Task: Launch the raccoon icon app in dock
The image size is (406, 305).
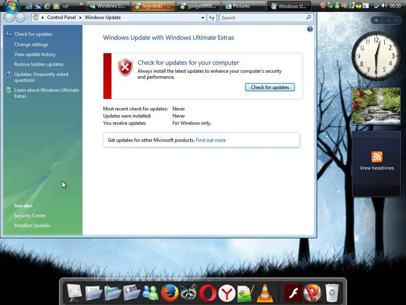Action: [x=188, y=293]
